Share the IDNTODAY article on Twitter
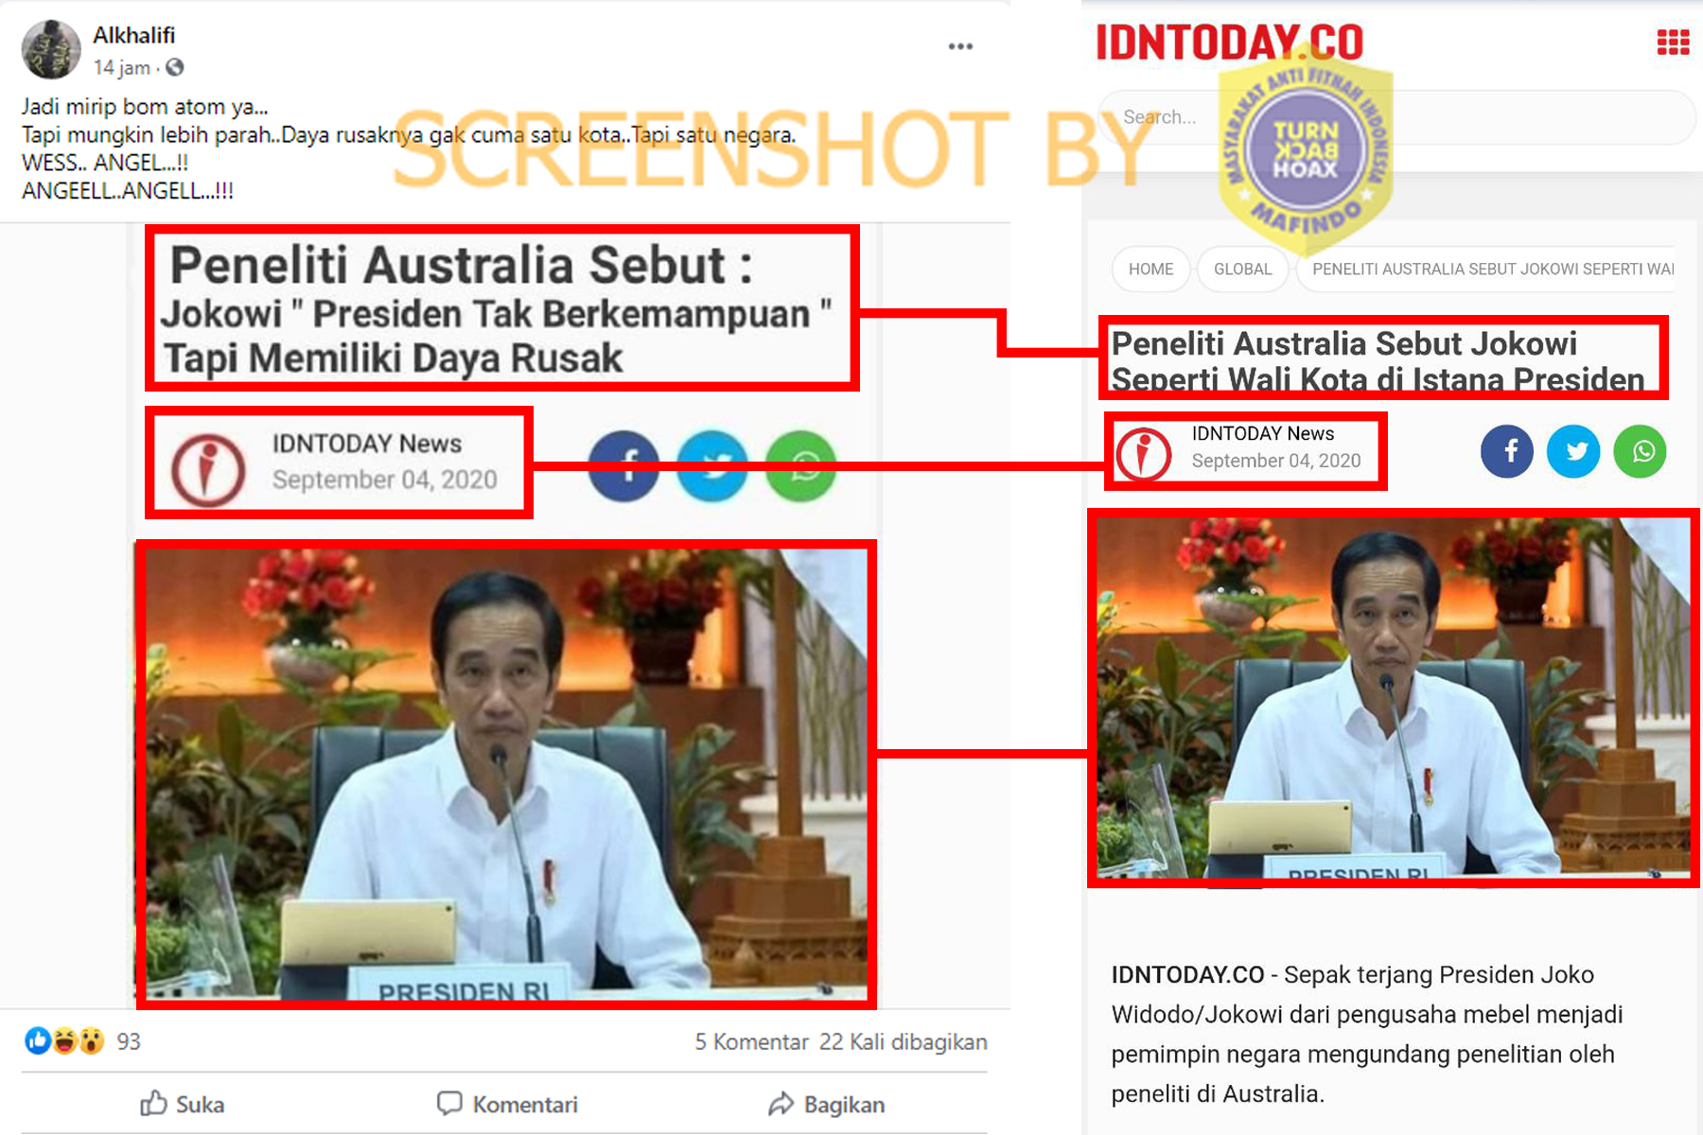1703x1135 pixels. coord(1573,451)
